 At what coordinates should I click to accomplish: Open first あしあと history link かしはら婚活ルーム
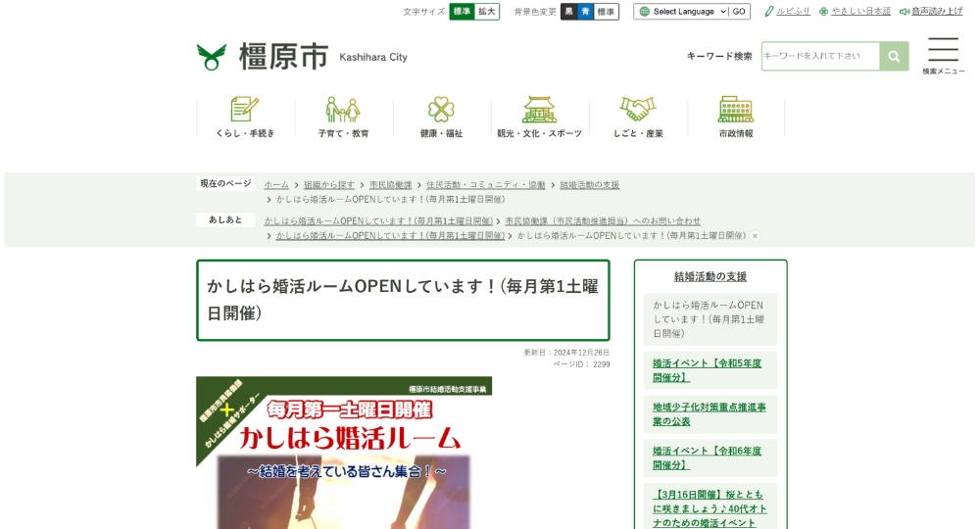[x=378, y=221]
